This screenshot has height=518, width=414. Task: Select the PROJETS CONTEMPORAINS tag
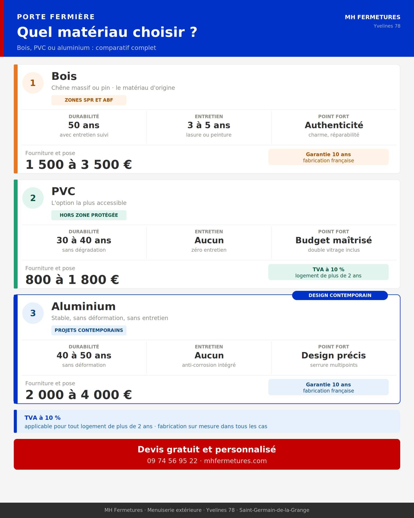(89, 330)
